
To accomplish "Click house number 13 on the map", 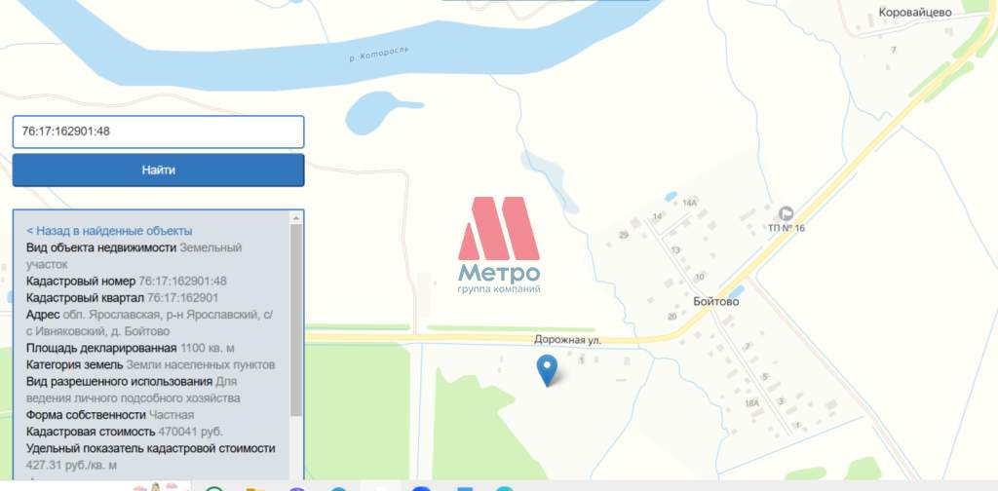I will [x=675, y=250].
